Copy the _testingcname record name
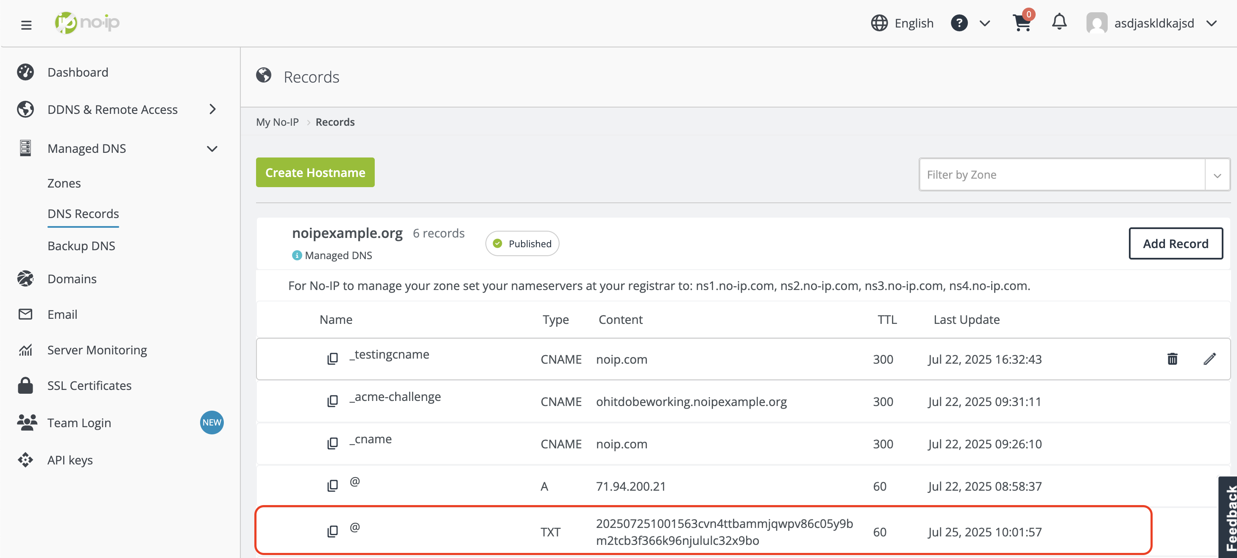The height and width of the screenshot is (558, 1237). (332, 359)
